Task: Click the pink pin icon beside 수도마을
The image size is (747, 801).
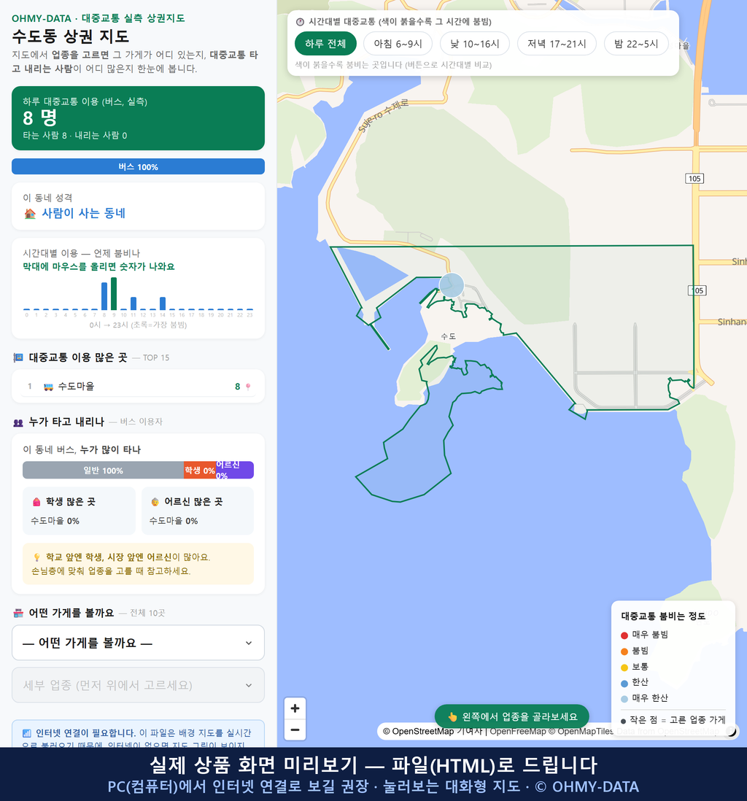Action: click(248, 387)
